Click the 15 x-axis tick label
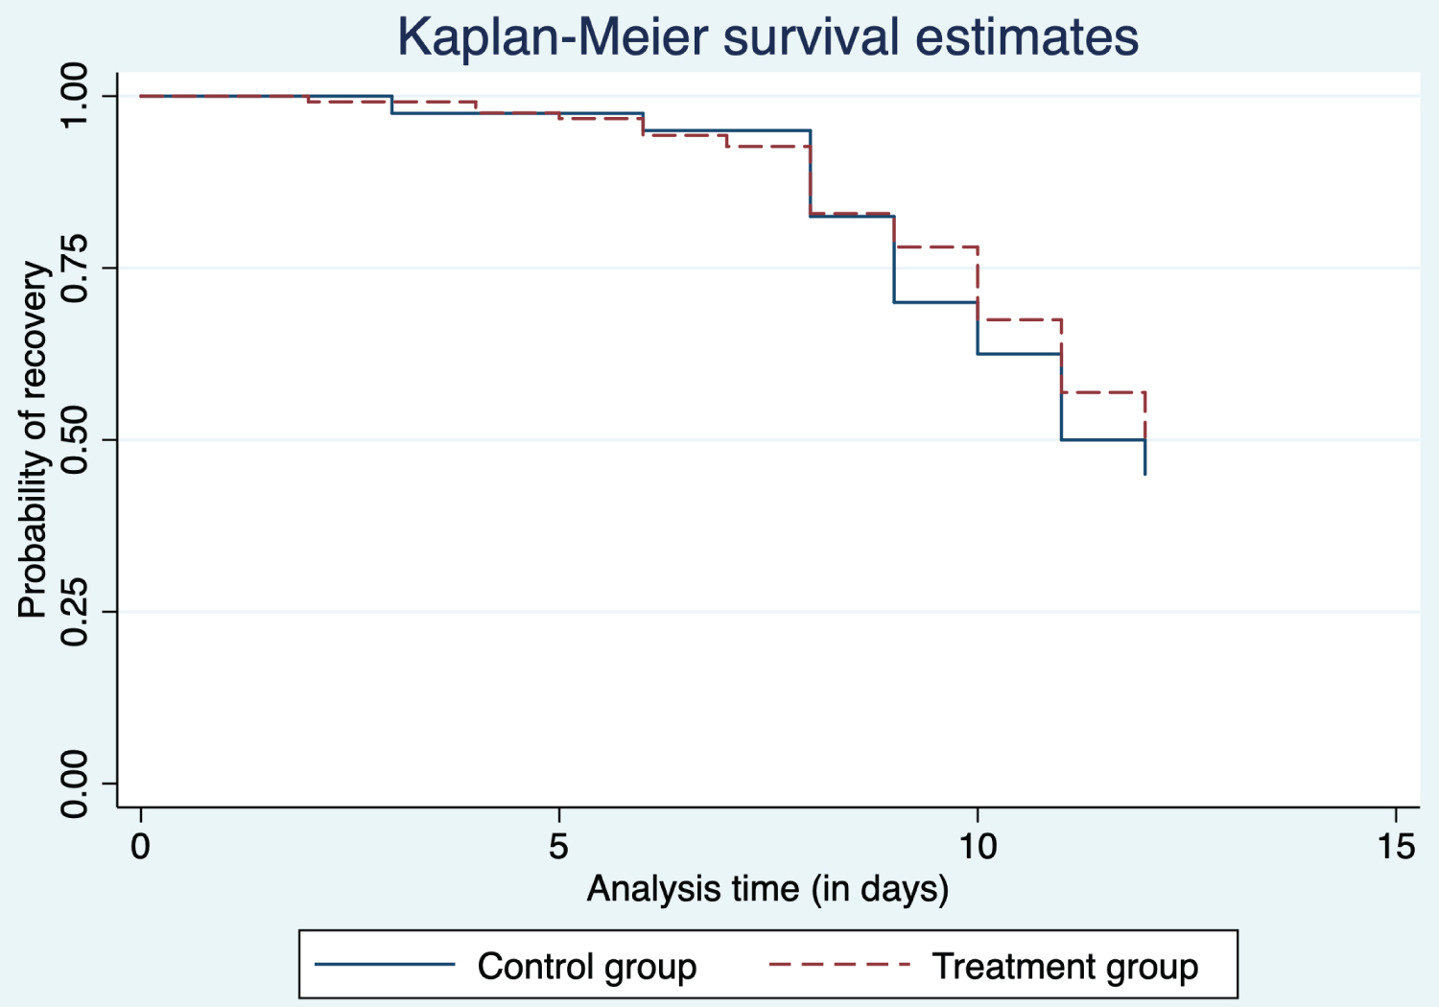 [1395, 847]
